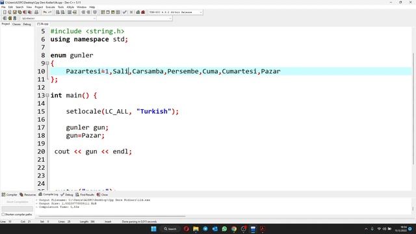The height and width of the screenshot is (234, 416).
Task: Open the Debug bottom panel tab
Action: tap(67, 195)
